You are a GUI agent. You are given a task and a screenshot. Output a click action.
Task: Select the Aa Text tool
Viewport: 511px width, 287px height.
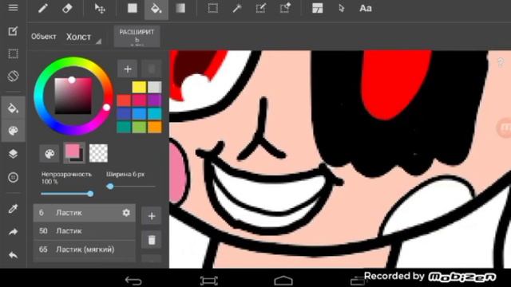point(366,8)
